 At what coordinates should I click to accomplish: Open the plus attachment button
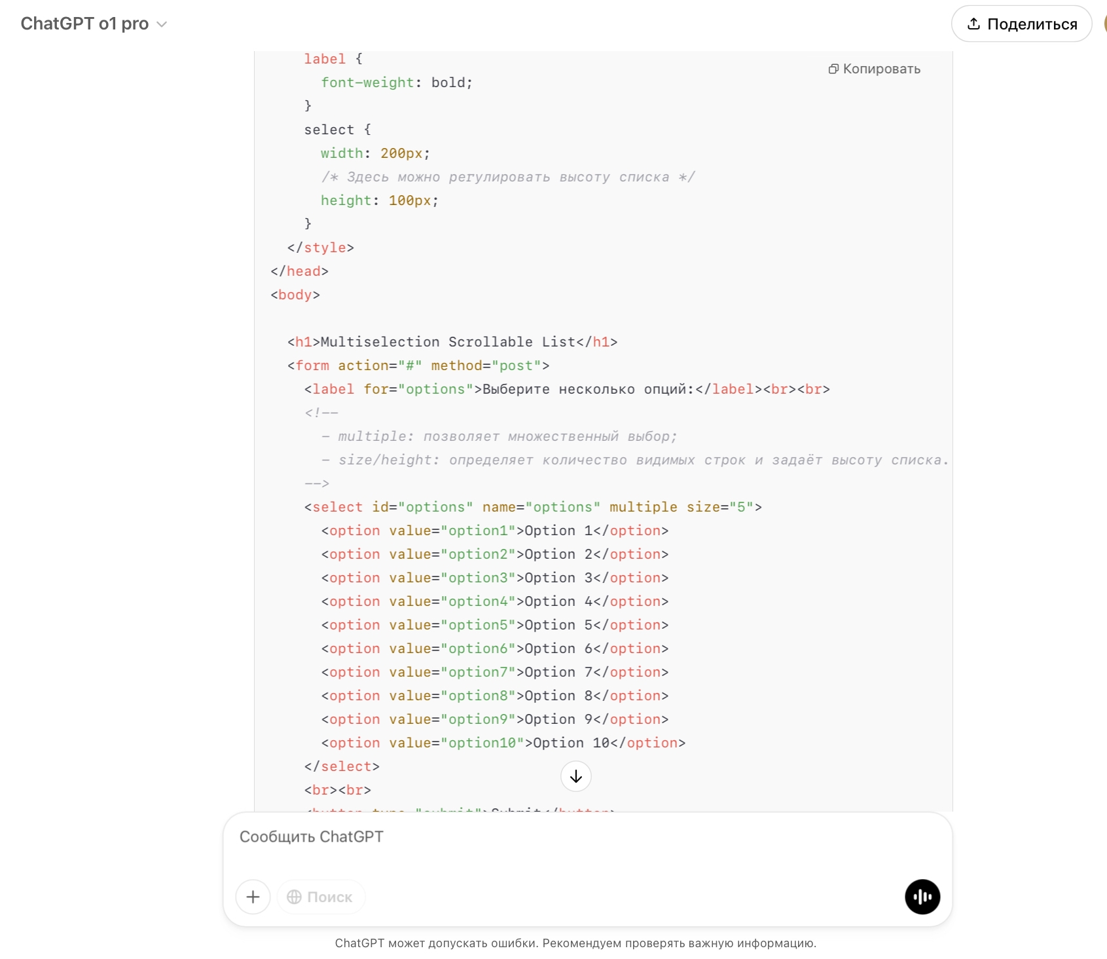tap(253, 897)
